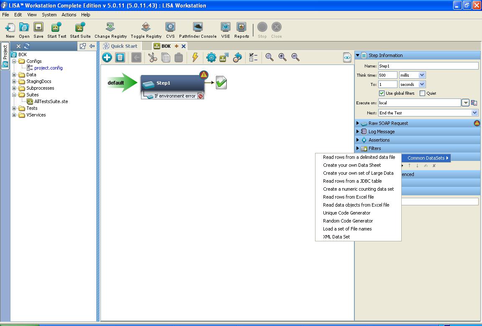482x326 pixels.
Task: Collapse the Suites folder in tree
Action: pyautogui.click(x=14, y=95)
